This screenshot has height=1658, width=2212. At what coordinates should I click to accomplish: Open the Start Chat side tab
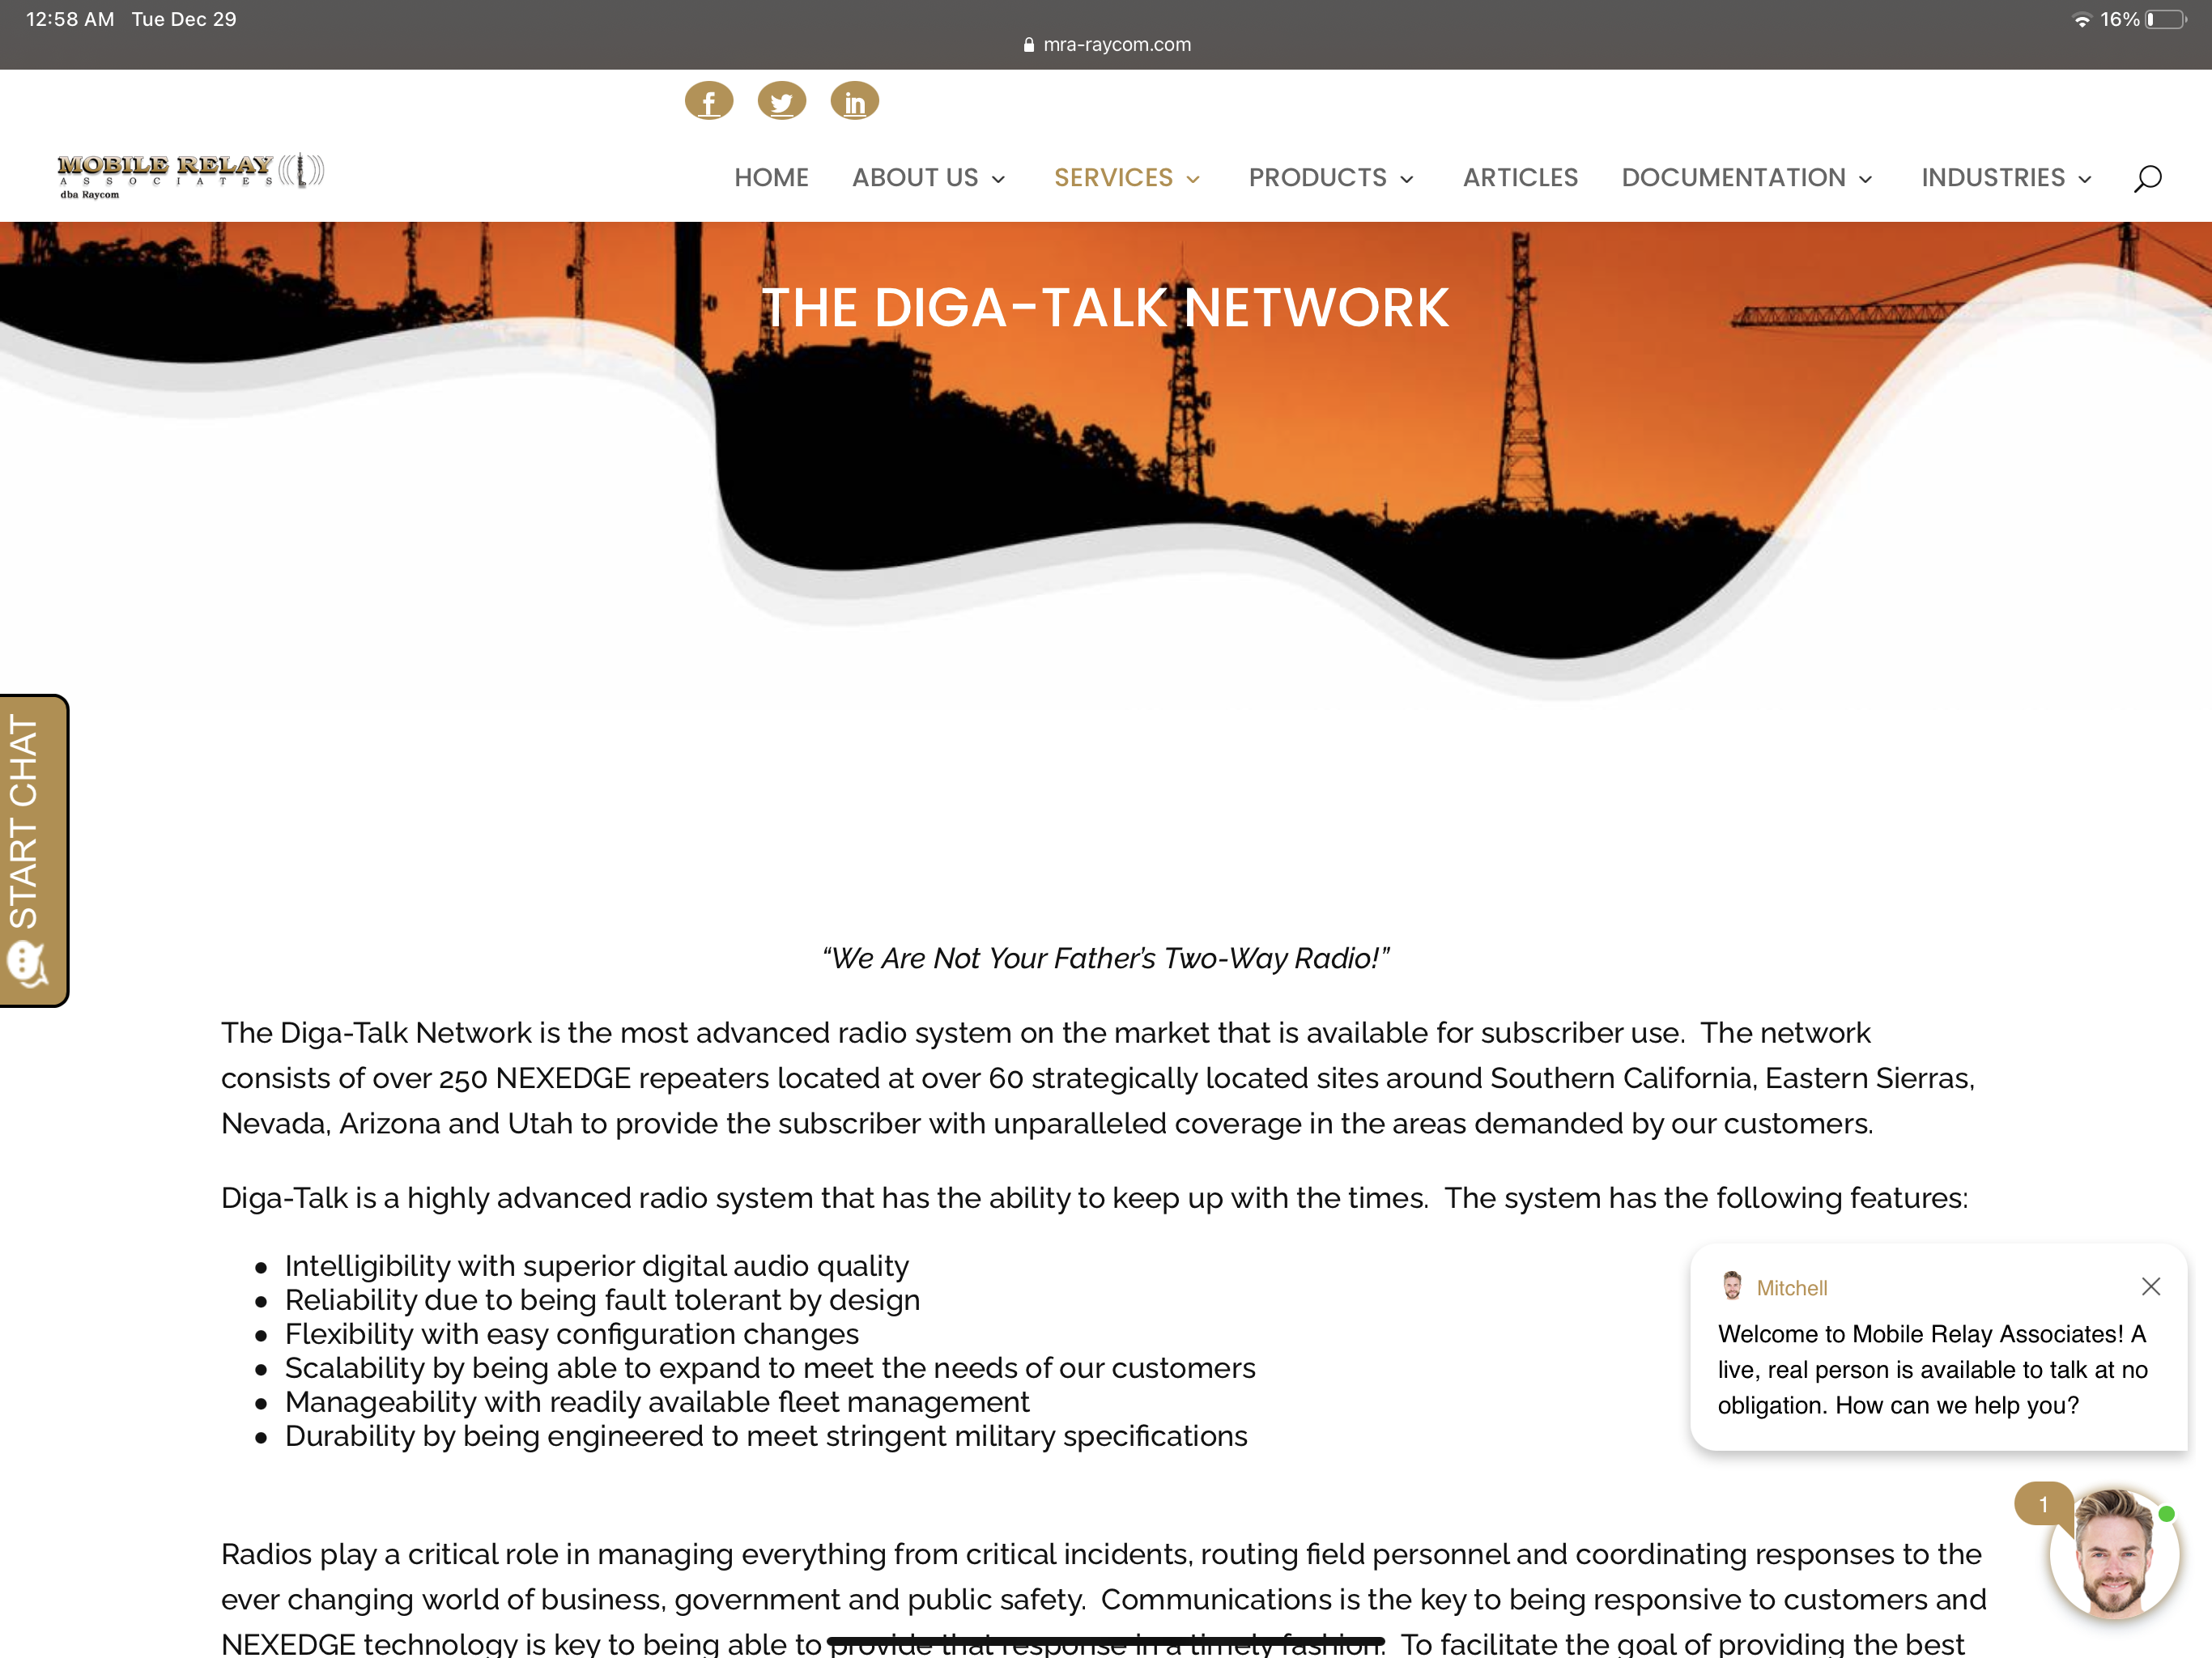pos(33,850)
